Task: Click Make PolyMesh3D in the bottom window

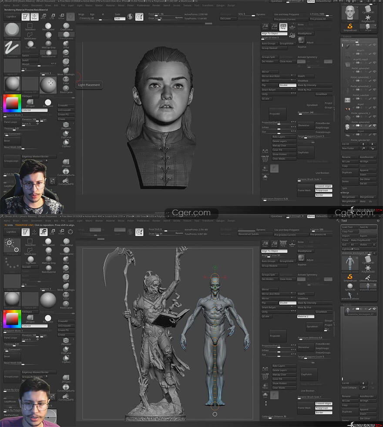Action: [x=363, y=240]
